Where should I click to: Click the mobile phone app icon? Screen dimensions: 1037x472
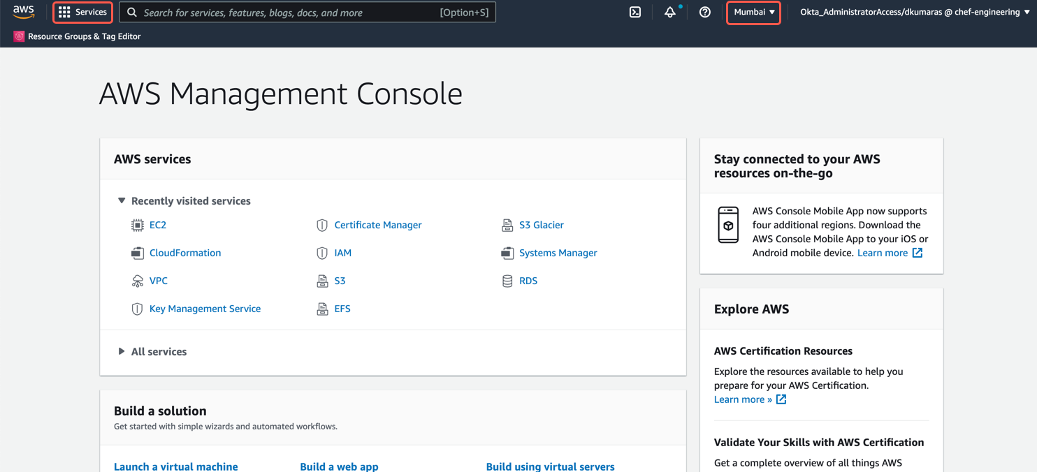728,225
